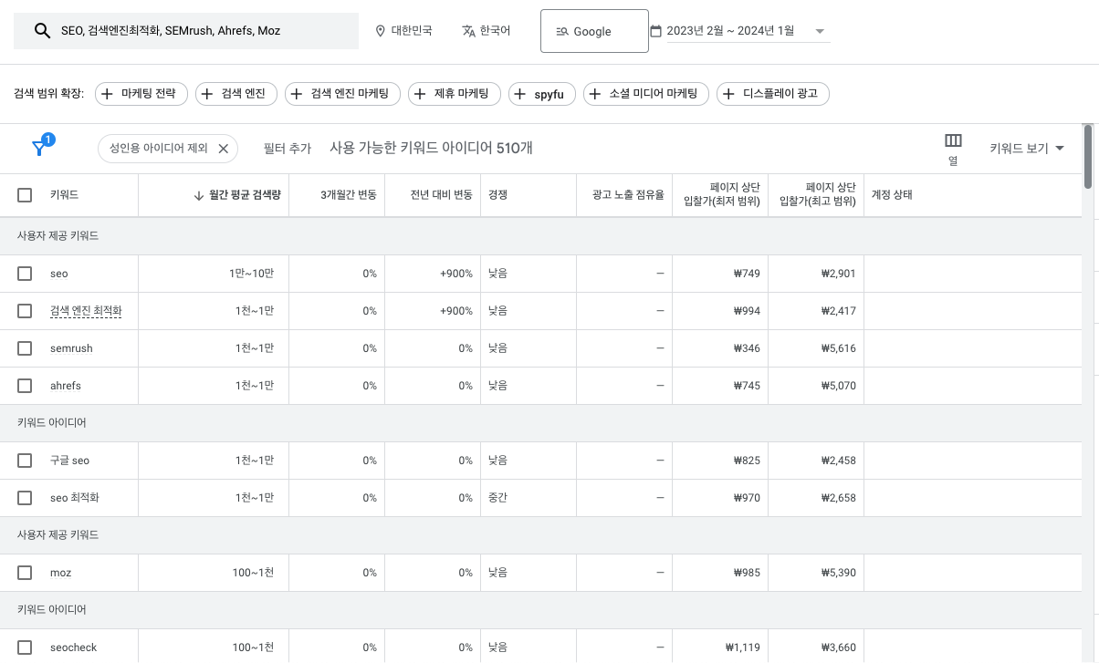
Task: Click the language translate icon for 한국어
Action: [x=468, y=31]
